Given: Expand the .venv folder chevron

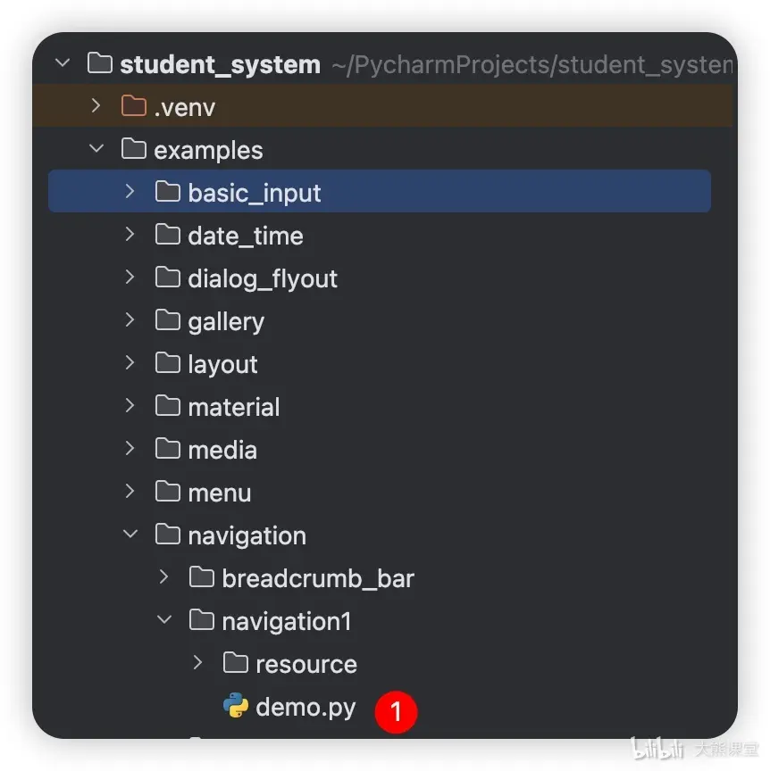Looking at the screenshot, I should click(x=96, y=105).
